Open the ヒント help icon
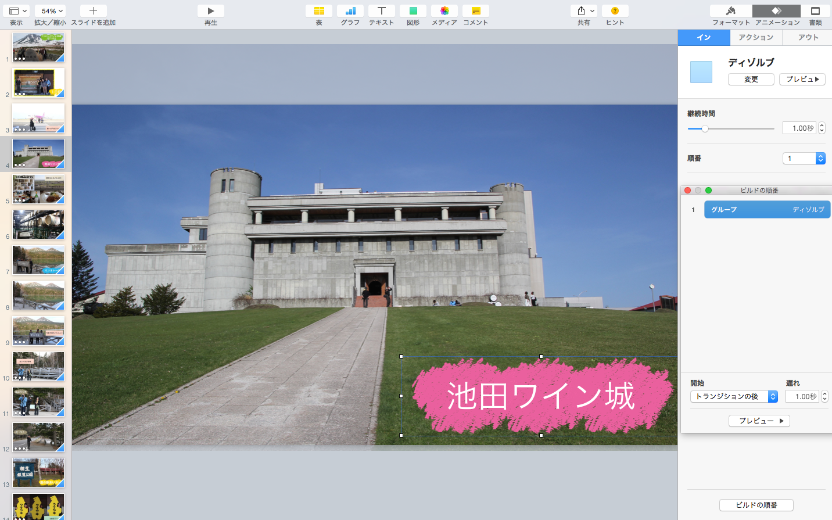This screenshot has height=520, width=832. 615,11
